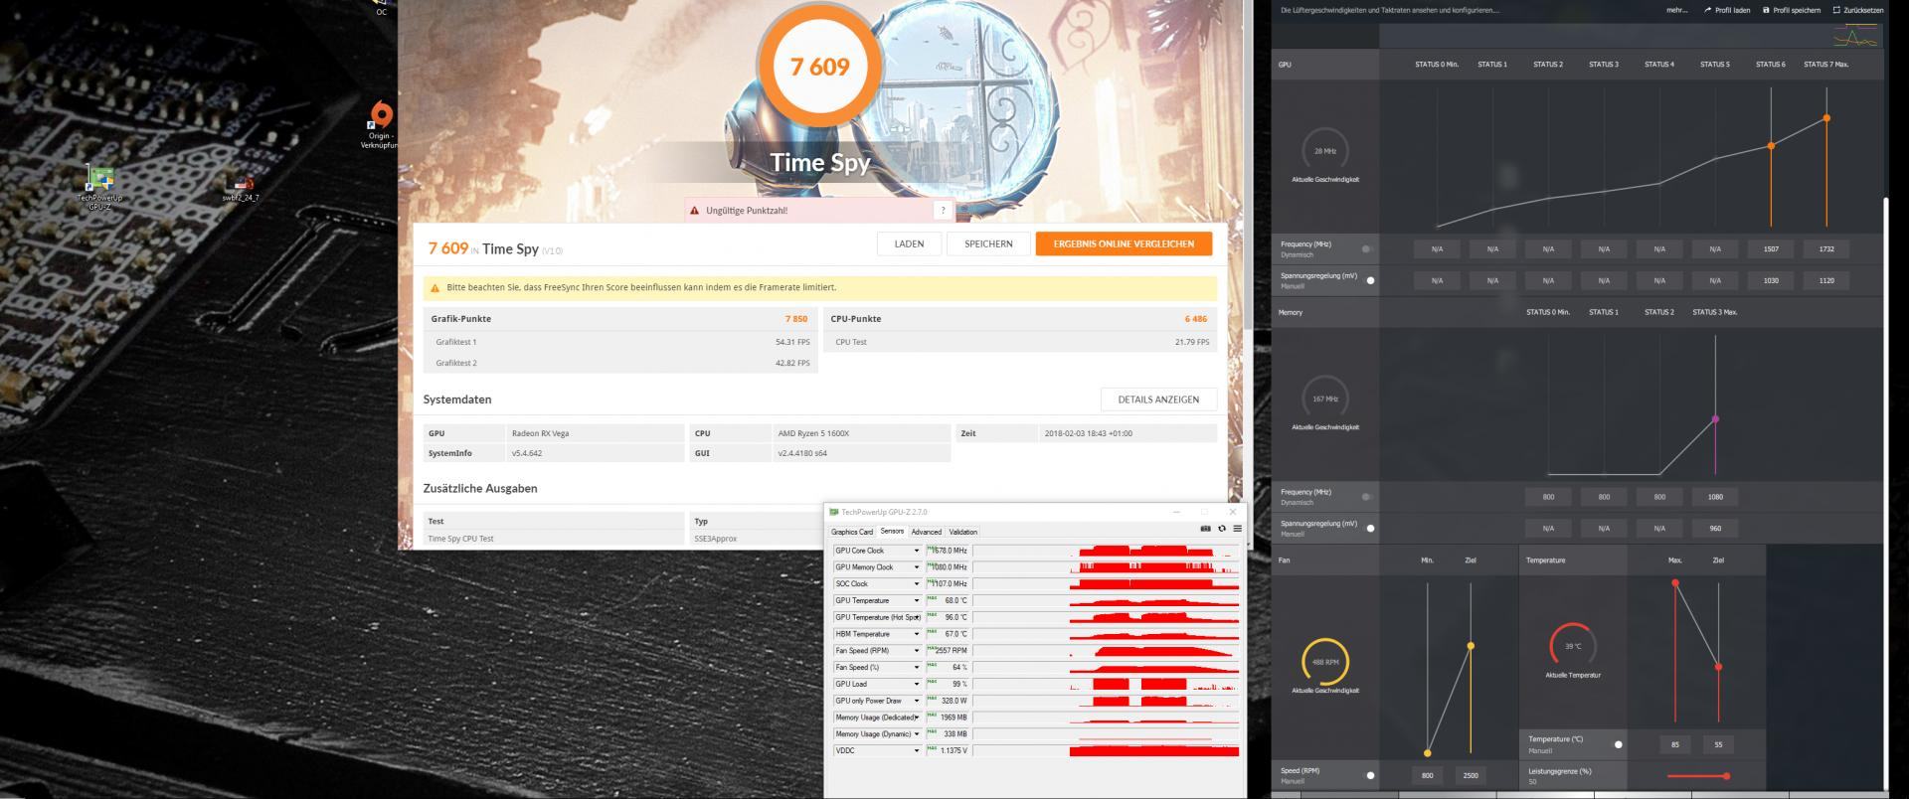Click the Wattman vertical scrollbar
Viewport: 1909px width, 799px height.
(x=1886, y=492)
